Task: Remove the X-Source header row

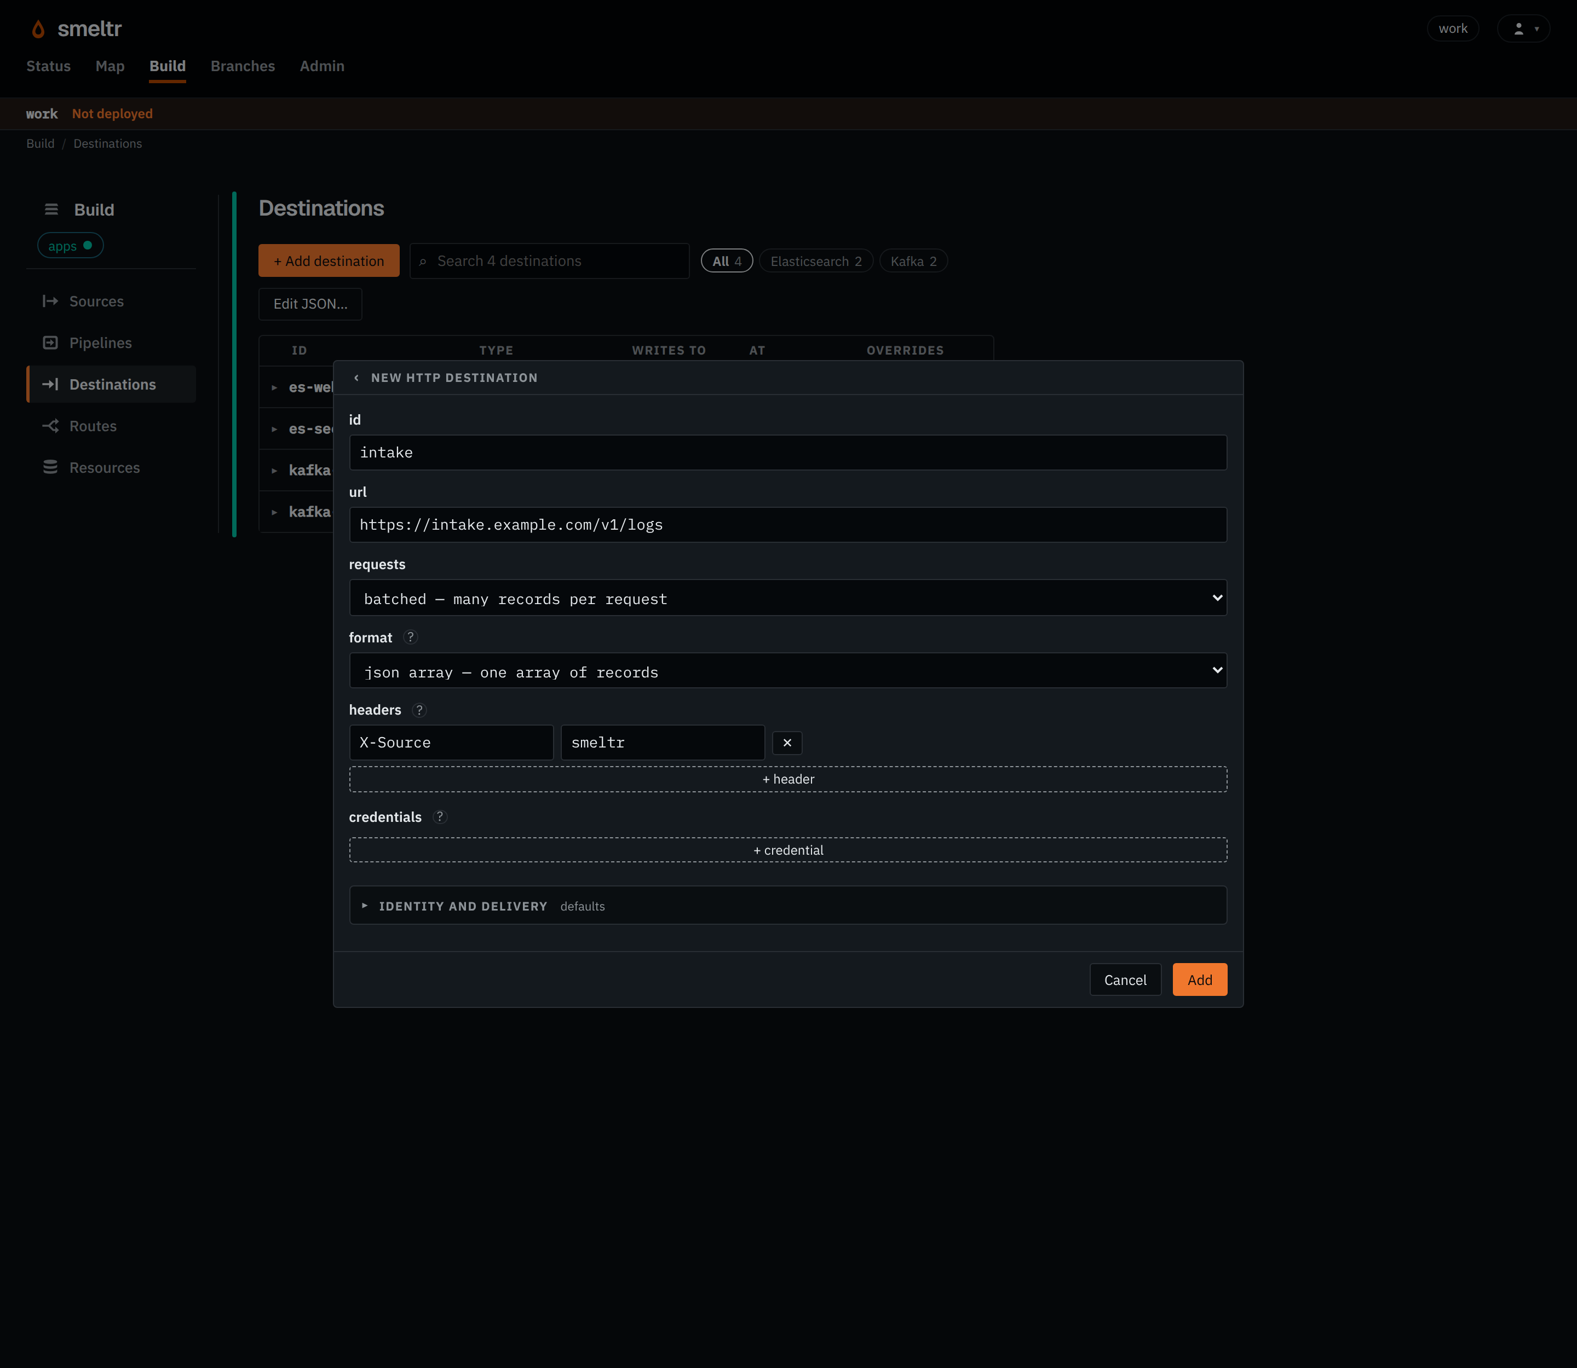Action: pyautogui.click(x=787, y=743)
